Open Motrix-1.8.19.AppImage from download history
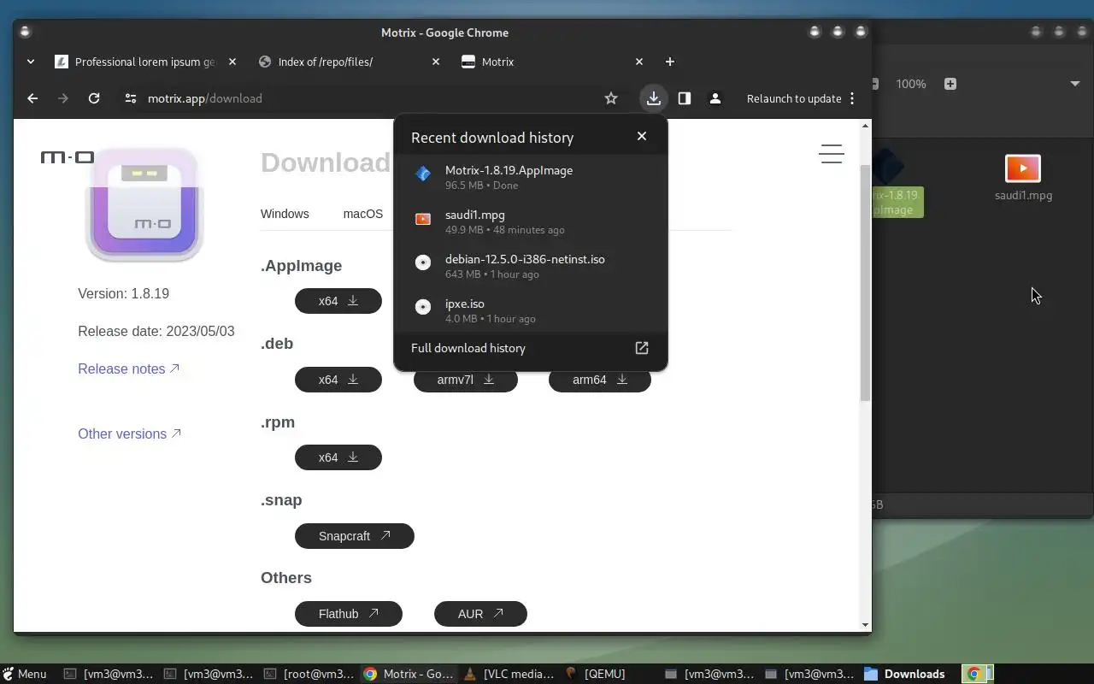 [530, 177]
